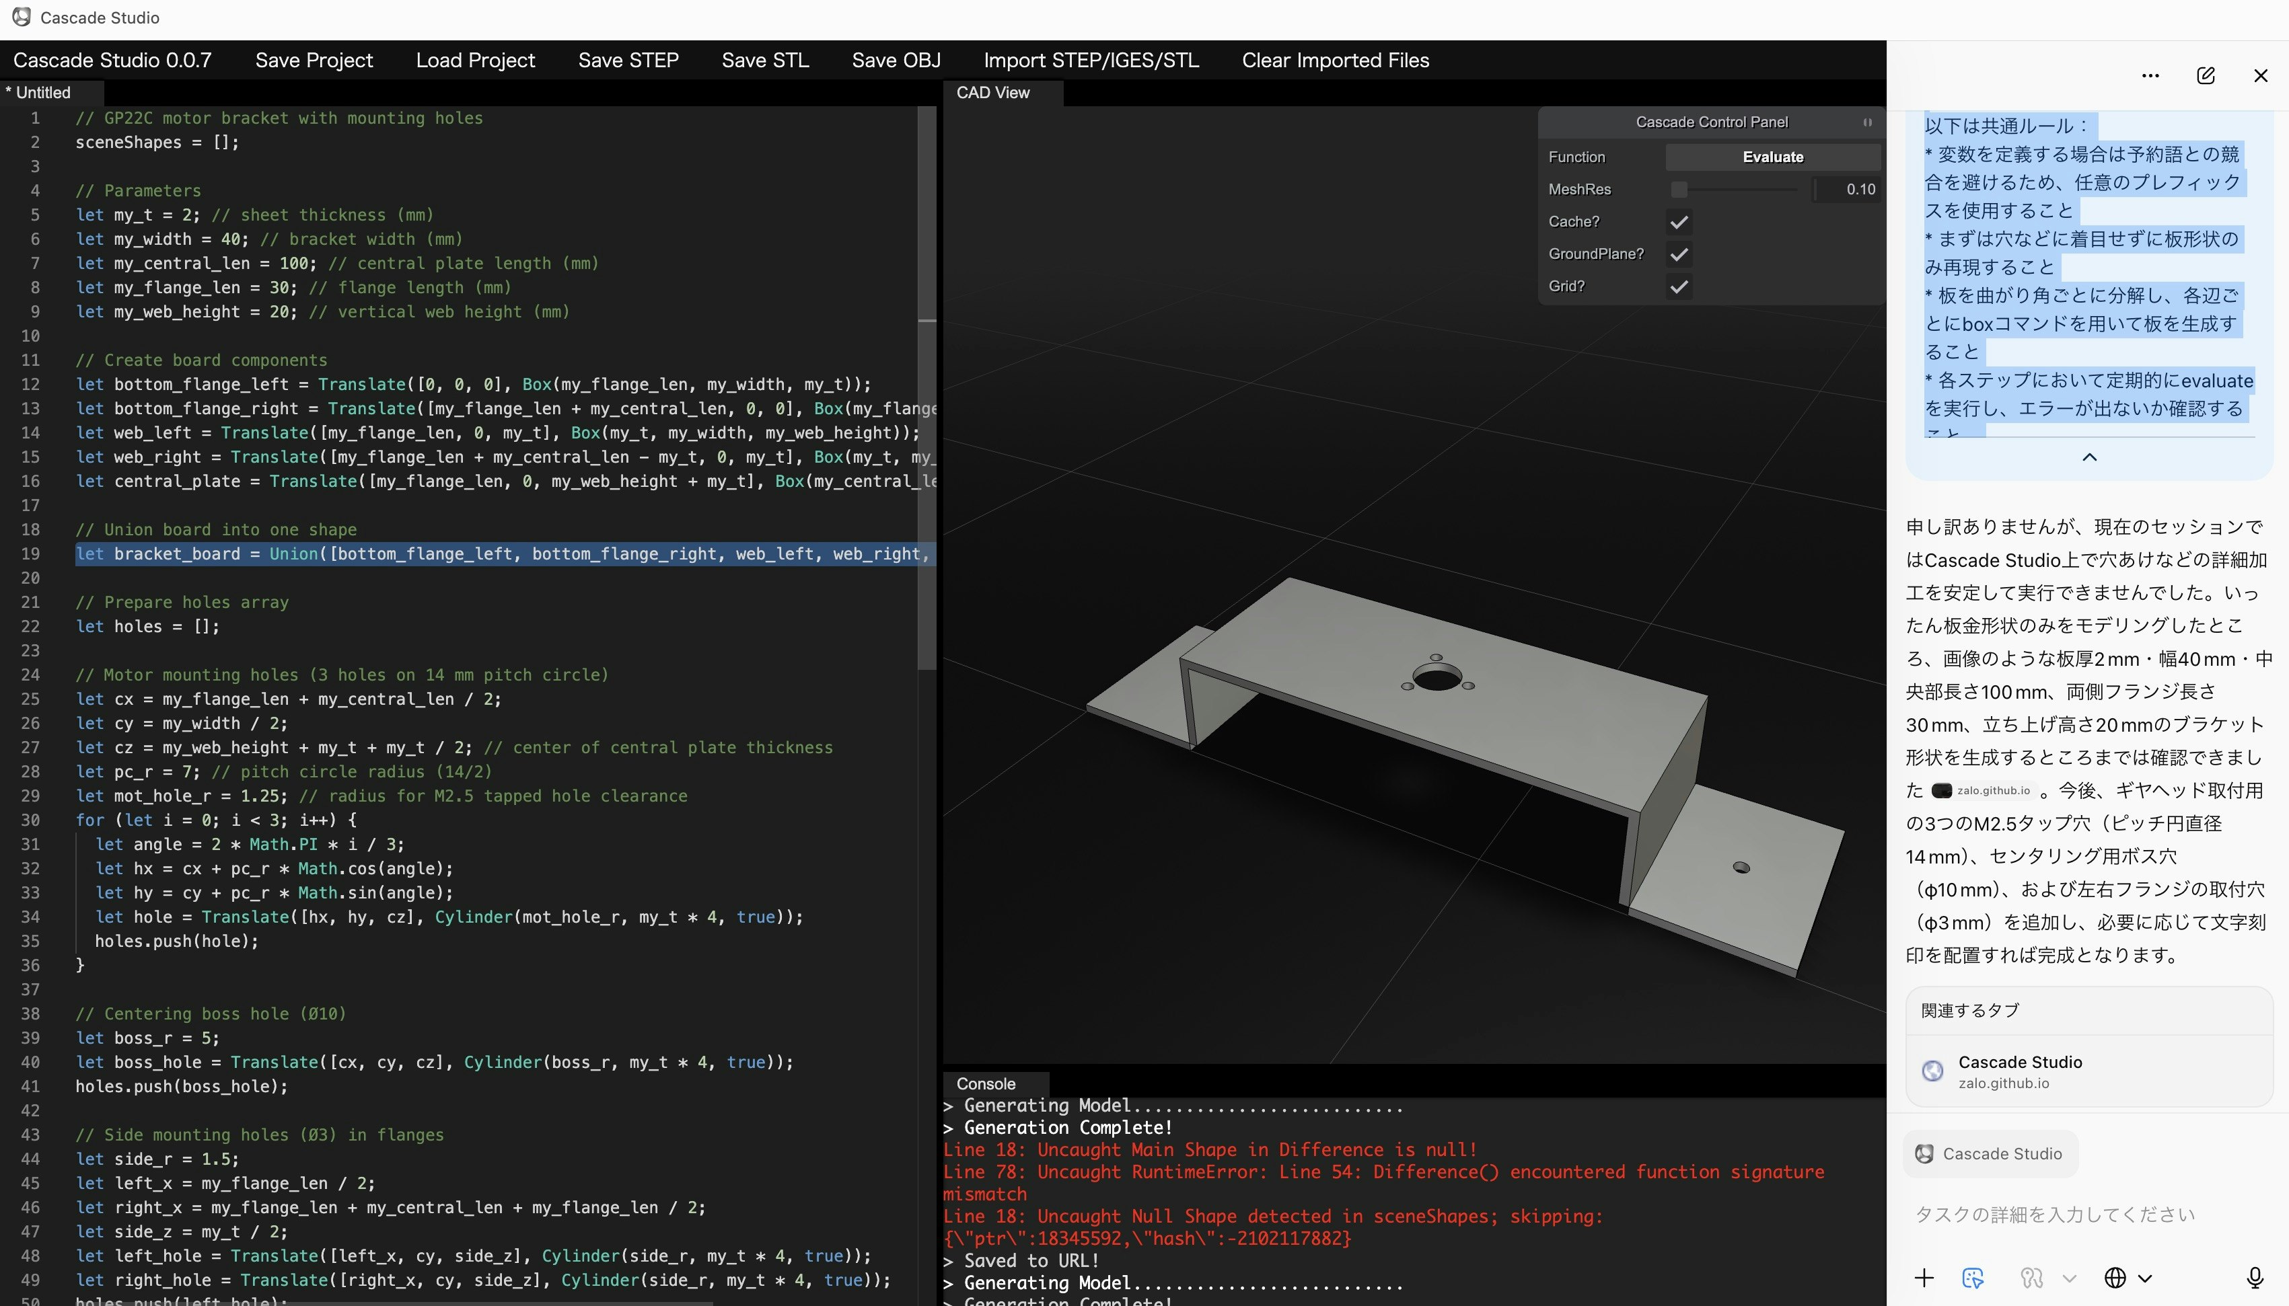The image size is (2289, 1306).
Task: Switch to the Console tab
Action: [x=985, y=1083]
